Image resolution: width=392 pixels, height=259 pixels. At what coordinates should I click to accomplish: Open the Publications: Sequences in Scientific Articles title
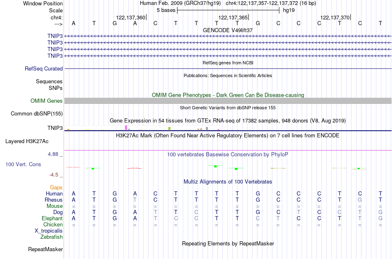pos(228,75)
